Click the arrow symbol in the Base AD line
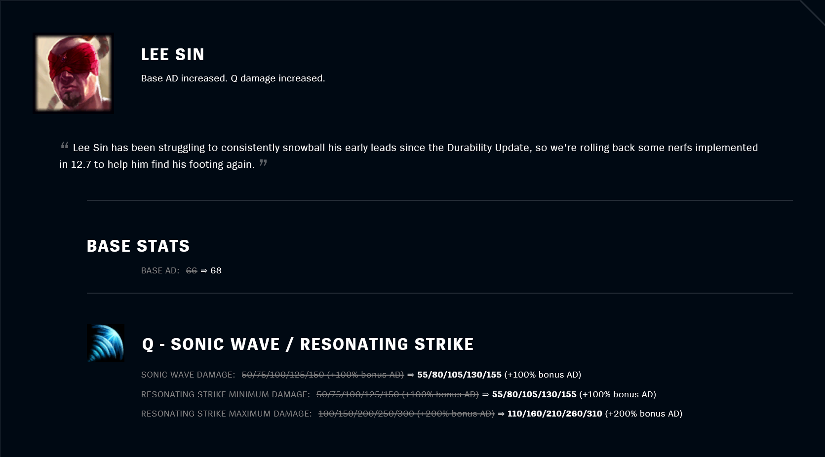 (x=204, y=271)
